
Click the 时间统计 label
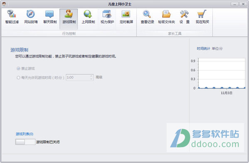203,48
